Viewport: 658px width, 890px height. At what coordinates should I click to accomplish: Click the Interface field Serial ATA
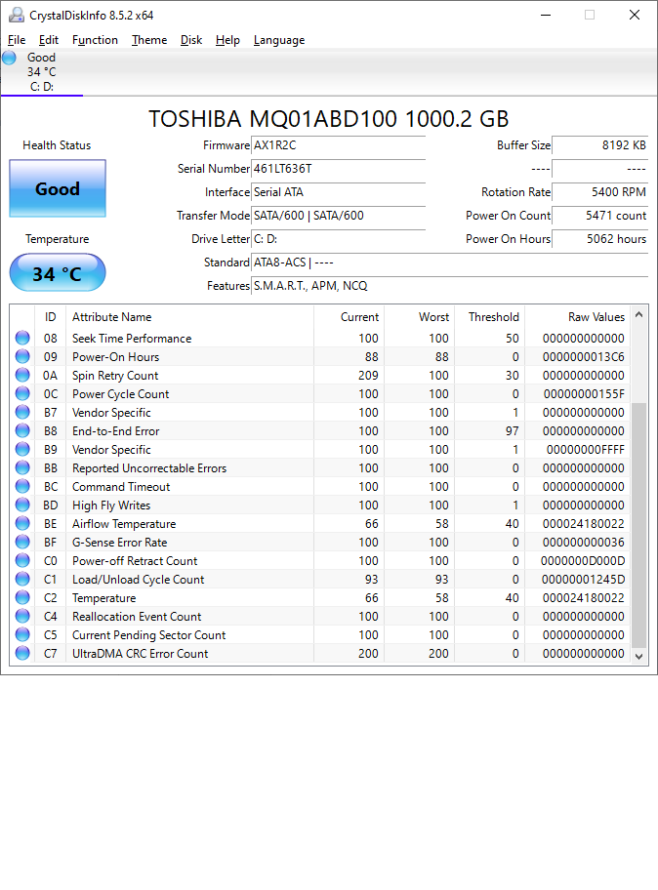(x=339, y=192)
